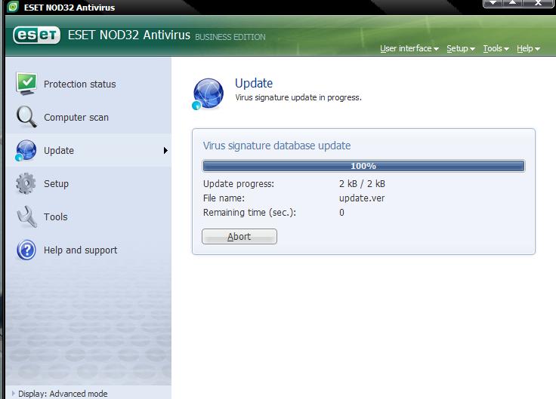
Task: Click the 'File name:' label
Action: point(224,198)
